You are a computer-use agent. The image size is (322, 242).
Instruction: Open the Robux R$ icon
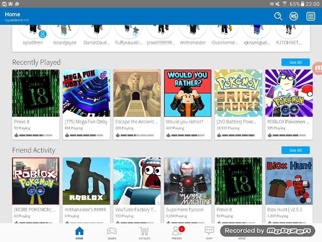[294, 16]
